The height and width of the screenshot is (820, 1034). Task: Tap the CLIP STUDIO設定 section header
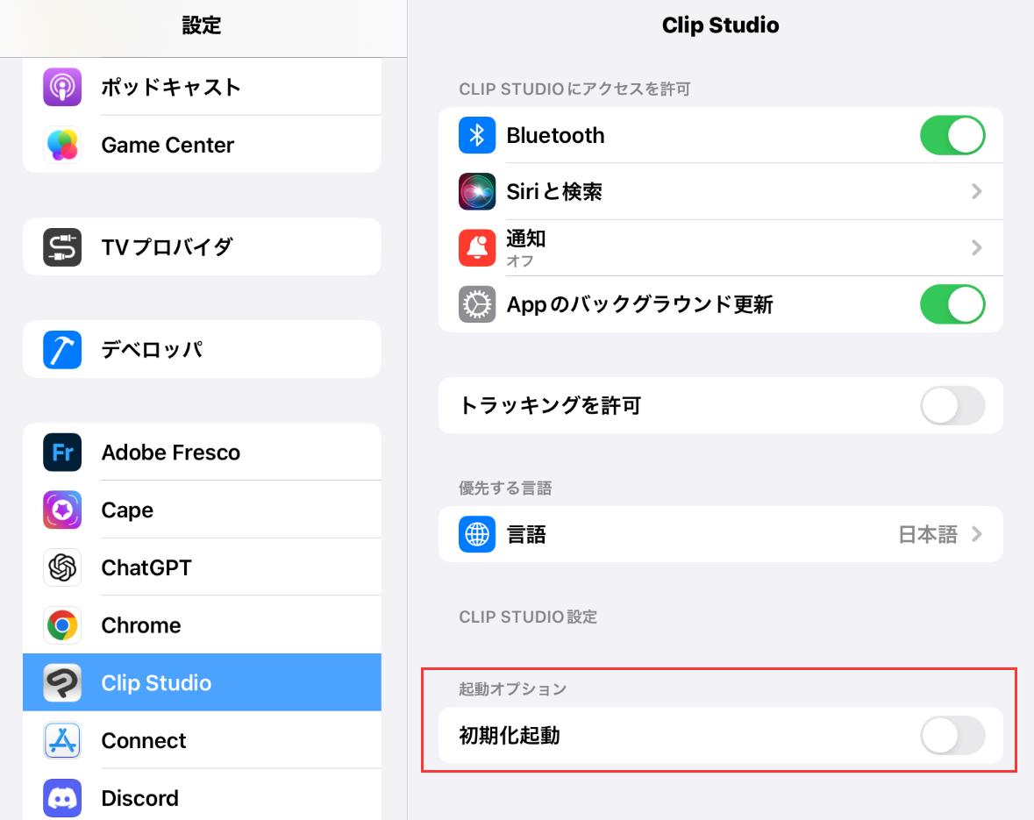528,617
